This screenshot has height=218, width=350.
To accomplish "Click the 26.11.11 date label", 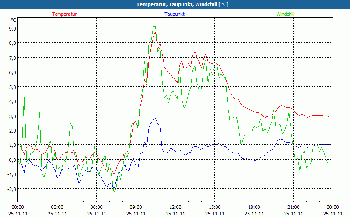I will [332, 214].
